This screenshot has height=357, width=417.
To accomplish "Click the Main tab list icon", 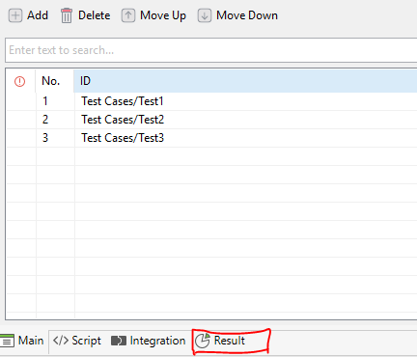I will (7, 341).
